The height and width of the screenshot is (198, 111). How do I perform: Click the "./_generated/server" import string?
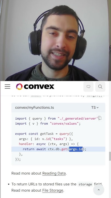click(x=78, y=119)
